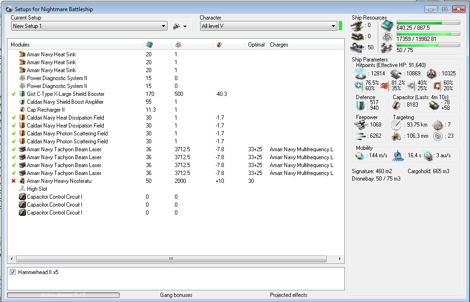Click the shield hitpoints icon
470x302 pixels.
361,74
